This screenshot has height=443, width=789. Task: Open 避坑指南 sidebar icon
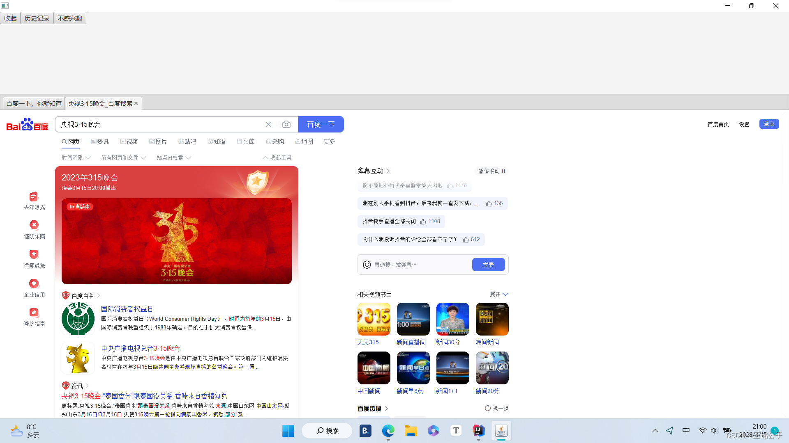[x=34, y=313]
